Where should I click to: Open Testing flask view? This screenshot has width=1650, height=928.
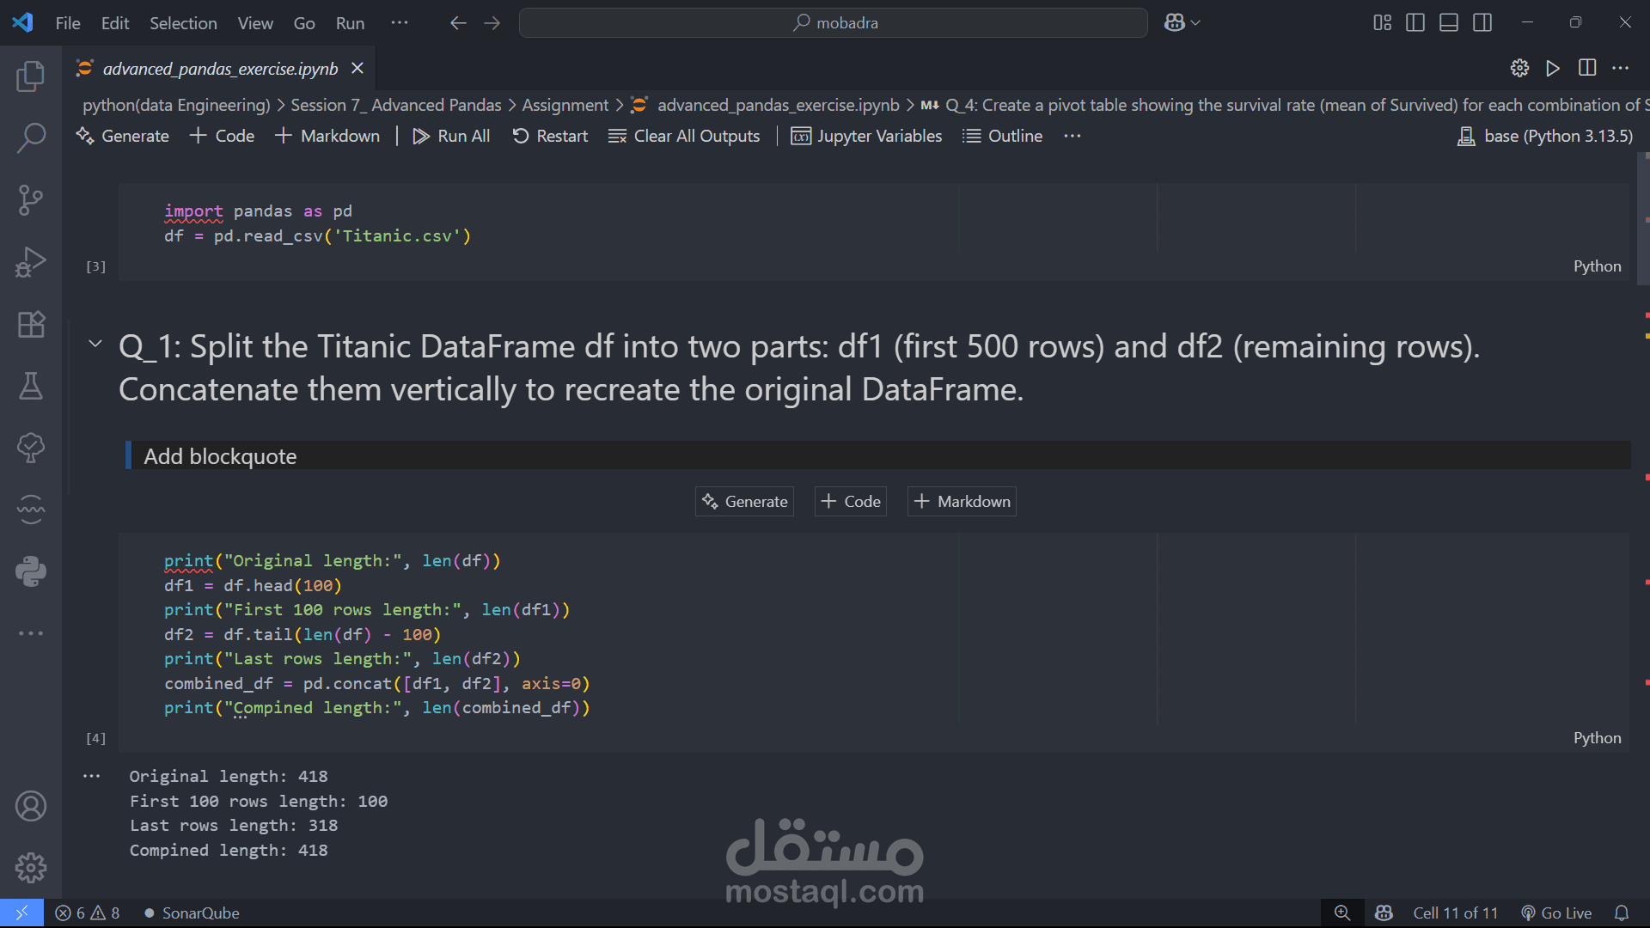click(31, 386)
